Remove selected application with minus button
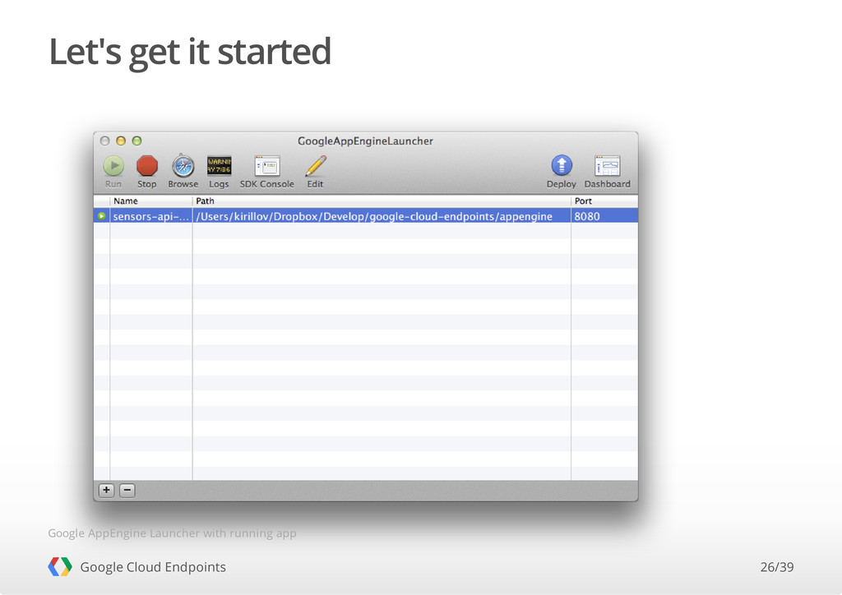 pyautogui.click(x=127, y=491)
